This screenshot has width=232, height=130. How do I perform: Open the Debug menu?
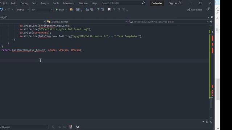pyautogui.click(x=24, y=3)
